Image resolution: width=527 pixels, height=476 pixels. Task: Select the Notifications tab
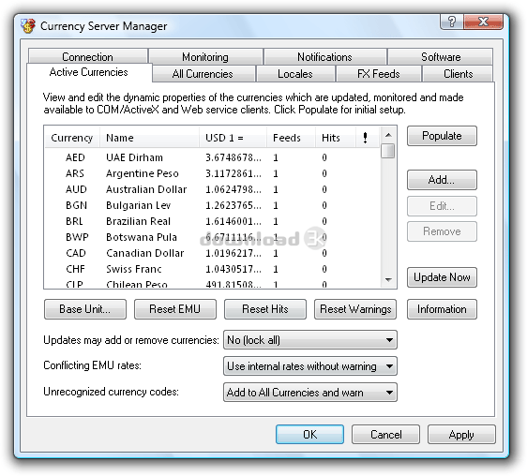click(x=324, y=56)
